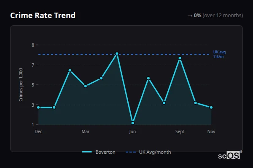Click the 'UK avg 7.6/m' annotation
The width and height of the screenshot is (253, 168).
219,54
